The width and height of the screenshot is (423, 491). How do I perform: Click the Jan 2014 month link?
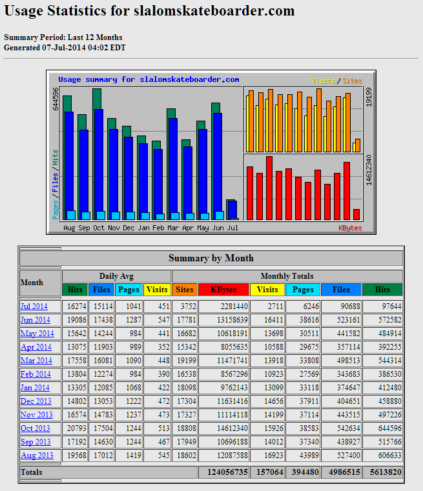click(35, 388)
